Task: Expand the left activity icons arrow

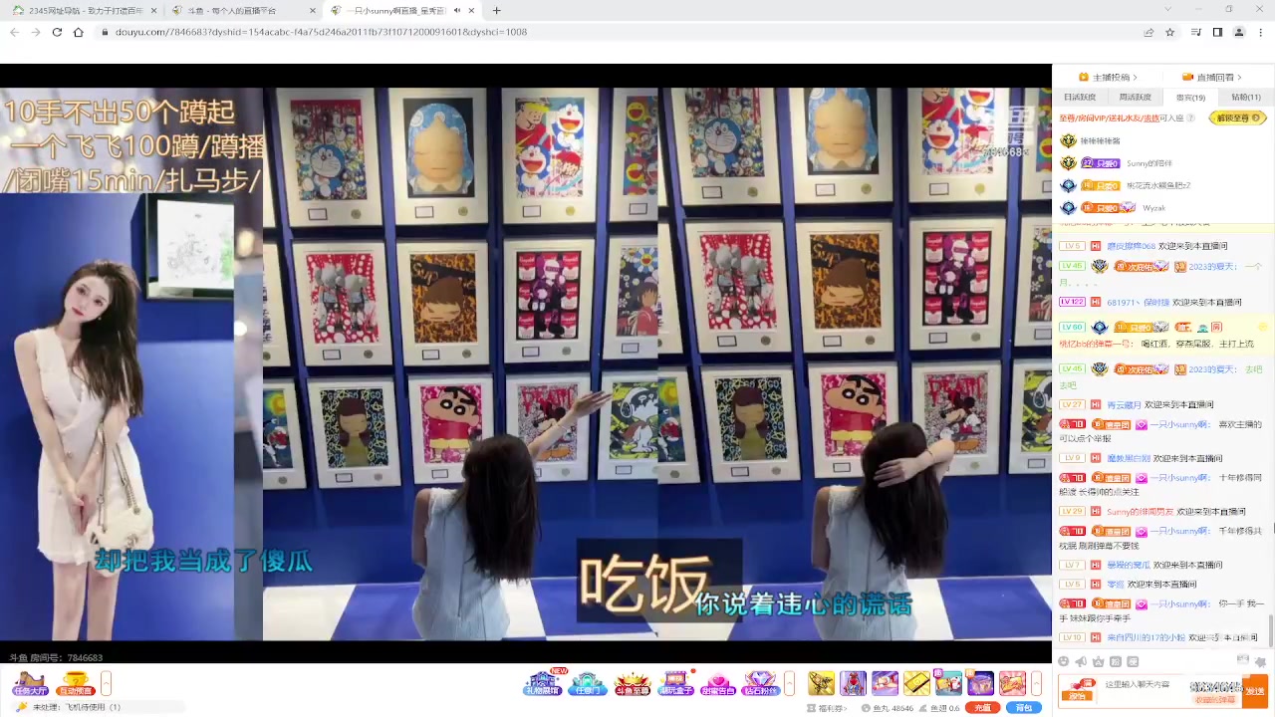Action: tap(106, 683)
